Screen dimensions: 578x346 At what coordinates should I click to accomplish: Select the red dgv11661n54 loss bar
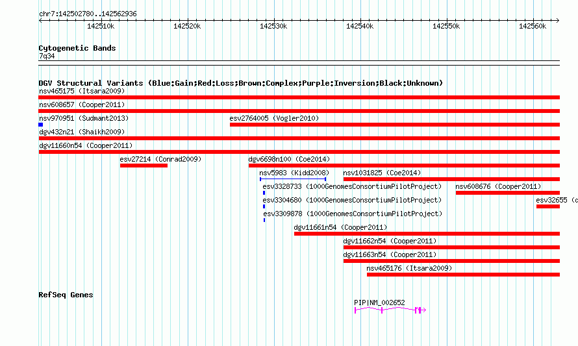(x=427, y=234)
